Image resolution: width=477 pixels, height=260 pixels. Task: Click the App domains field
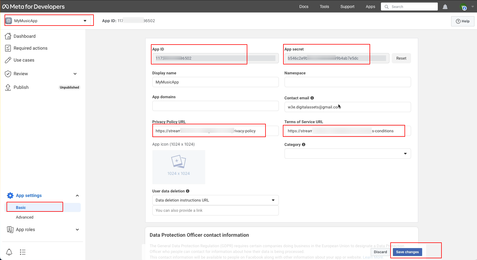(x=215, y=106)
